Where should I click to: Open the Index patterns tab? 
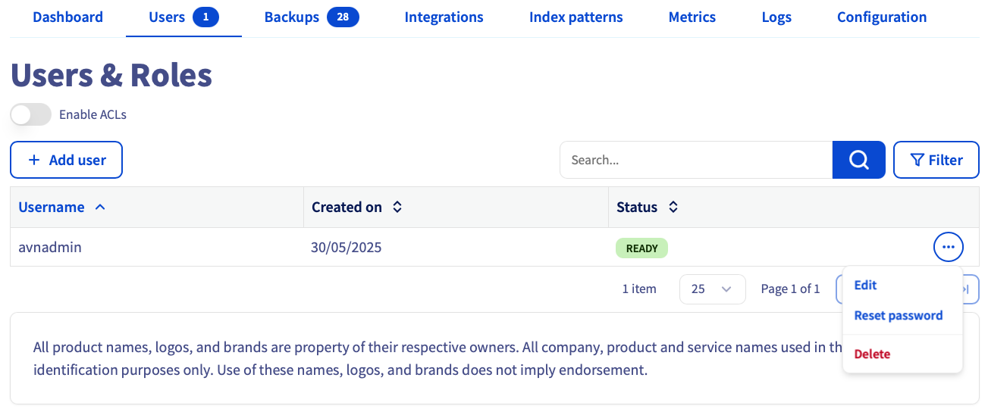[x=576, y=17]
